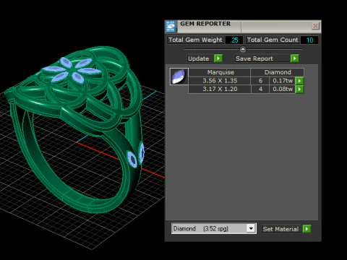The height and width of the screenshot is (260, 347).
Task: Select the marquise gem thumbnail
Action: (179, 77)
